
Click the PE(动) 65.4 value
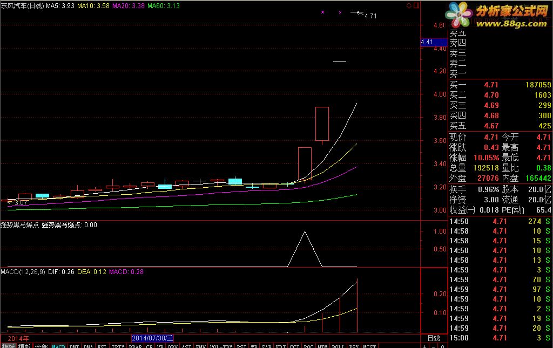click(543, 210)
